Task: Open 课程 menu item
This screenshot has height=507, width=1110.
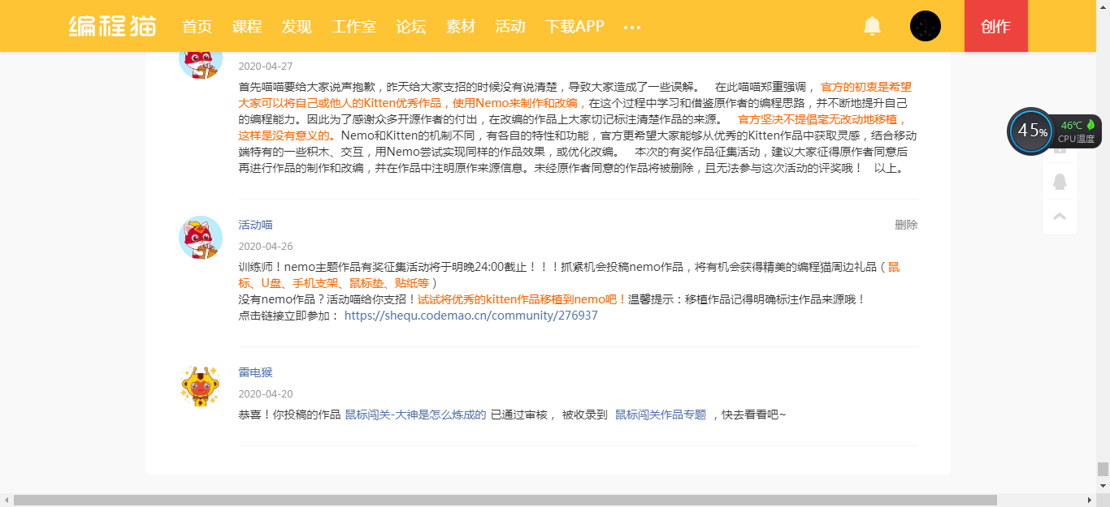Action: click(x=247, y=26)
